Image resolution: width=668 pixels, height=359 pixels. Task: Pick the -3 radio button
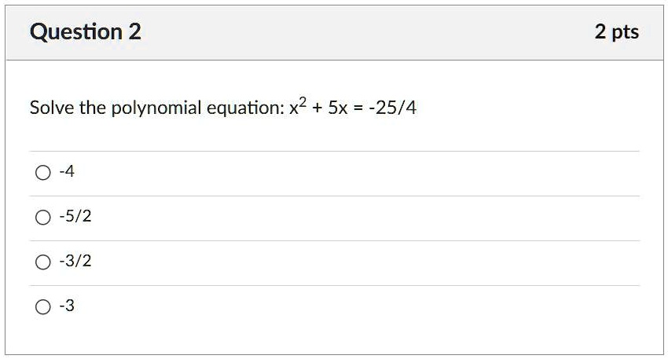[x=43, y=306]
